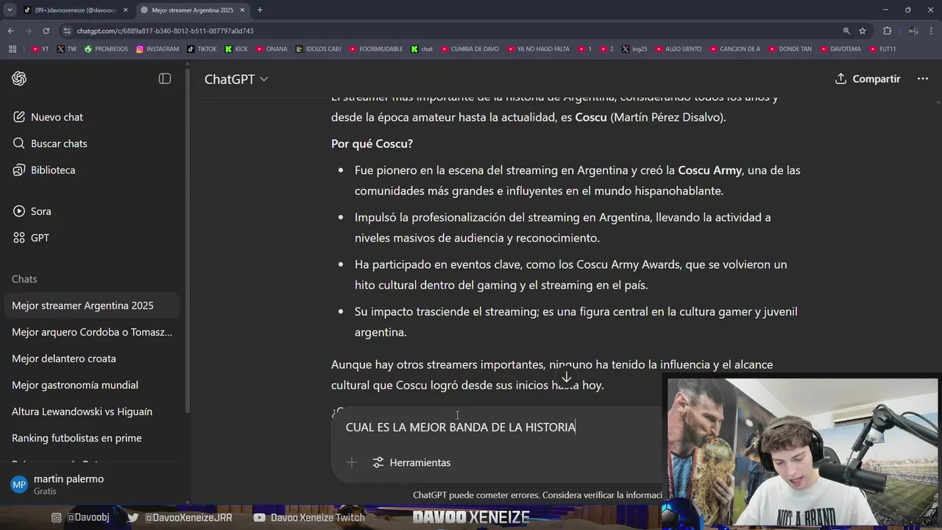Bookmark this page with the star icon
The image size is (942, 530).
coord(863,31)
